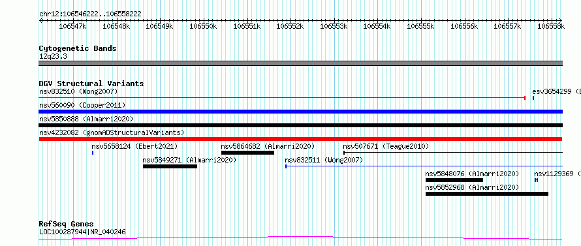Click the 106548k ruler tick label
This screenshot has width=581, height=246.
[x=116, y=26]
